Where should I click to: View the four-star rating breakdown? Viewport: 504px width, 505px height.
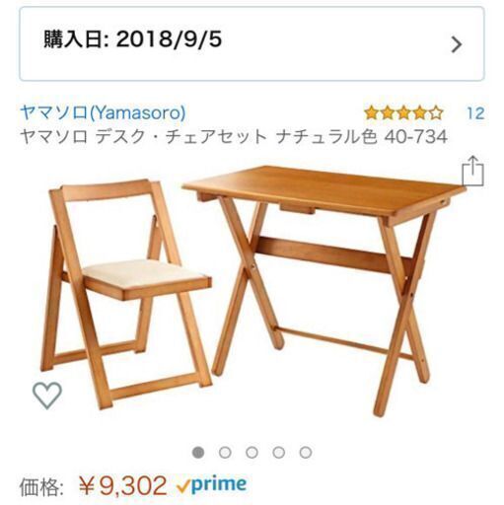pyautogui.click(x=403, y=113)
